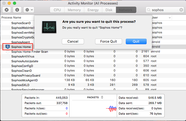Open the User column sort chevron
This screenshot has height=121, width=186.
coord(170,18)
